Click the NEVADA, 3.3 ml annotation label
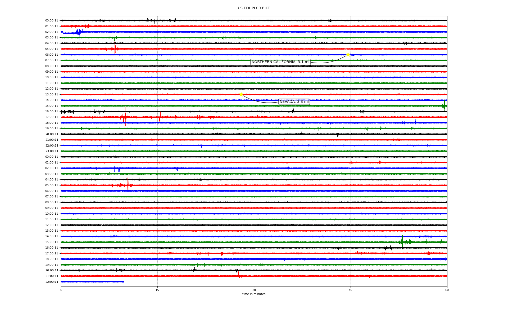This screenshot has height=318, width=508. 294,102
